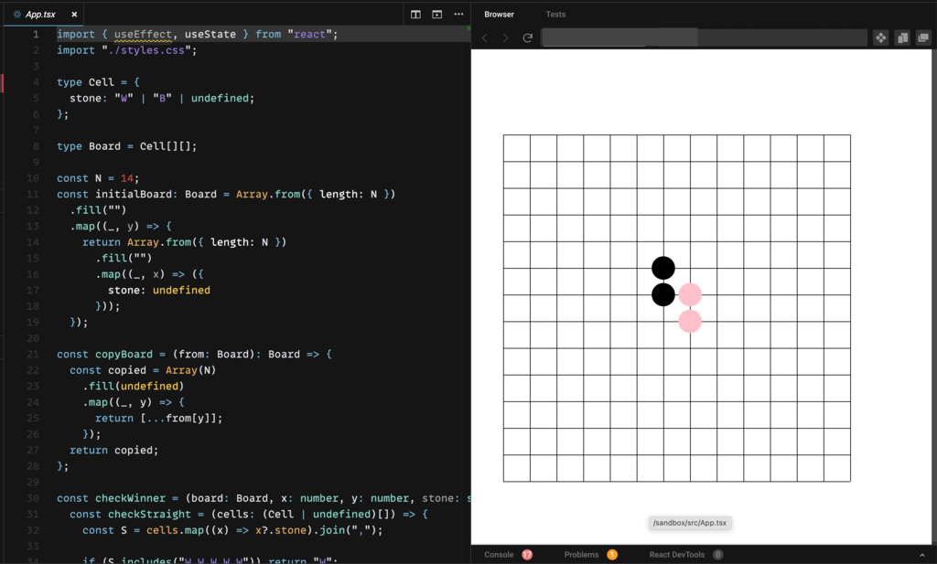Viewport: 937px width, 564px height.
Task: Click the browser address bar
Action: [704, 37]
